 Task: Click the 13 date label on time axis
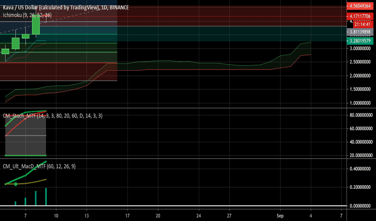pyautogui.click(x=87, y=216)
